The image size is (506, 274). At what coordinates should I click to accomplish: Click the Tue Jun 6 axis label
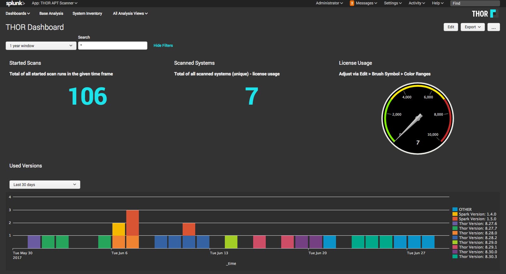point(119,253)
